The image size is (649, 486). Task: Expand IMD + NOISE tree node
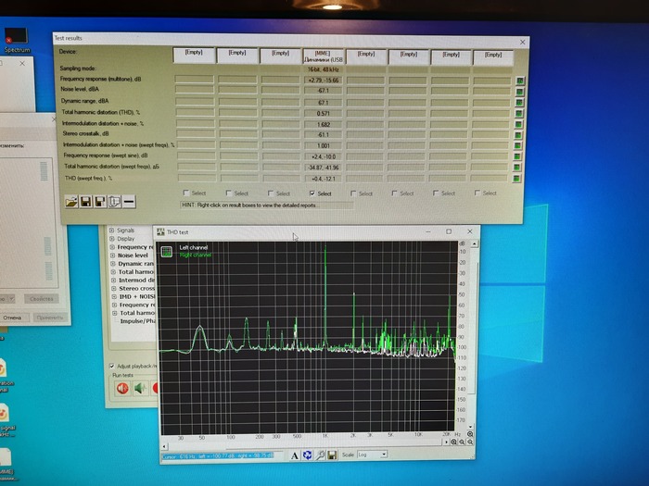(x=115, y=296)
